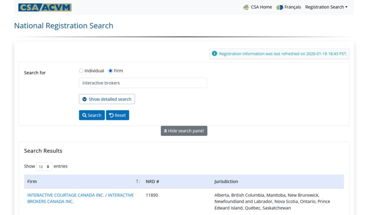The image size is (368, 215).
Task: Open the Registration Search dropdown menu
Action: [326, 7]
